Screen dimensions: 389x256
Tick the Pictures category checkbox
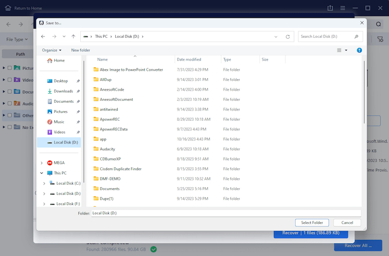(x=10, y=68)
